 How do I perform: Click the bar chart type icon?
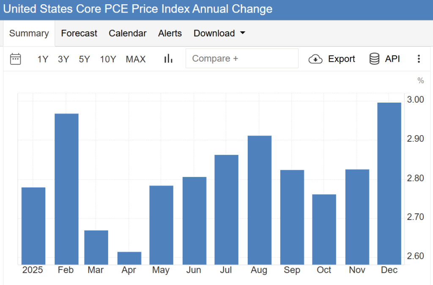168,59
